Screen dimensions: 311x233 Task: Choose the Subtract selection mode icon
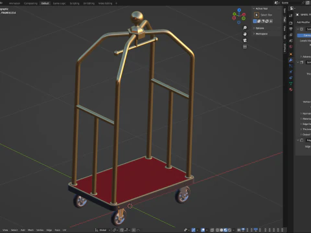(263, 21)
